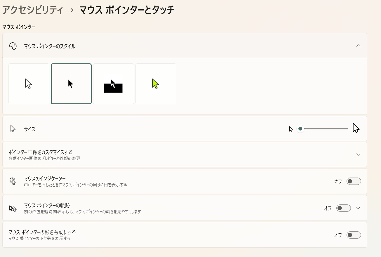Viewport: 381px width, 257px height.
Task: Click the pointer icon beside サイズ
Action: pos(13,129)
